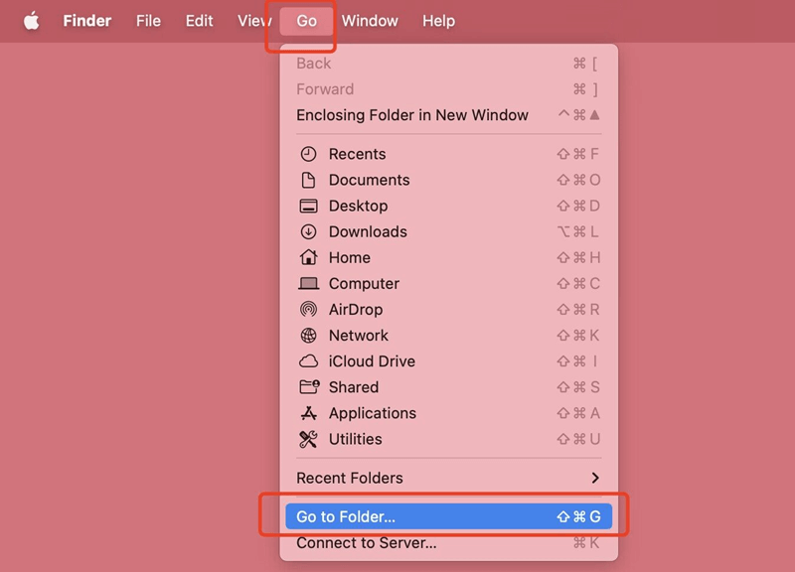Click the Finder menu label
The width and height of the screenshot is (795, 572).
86,20
